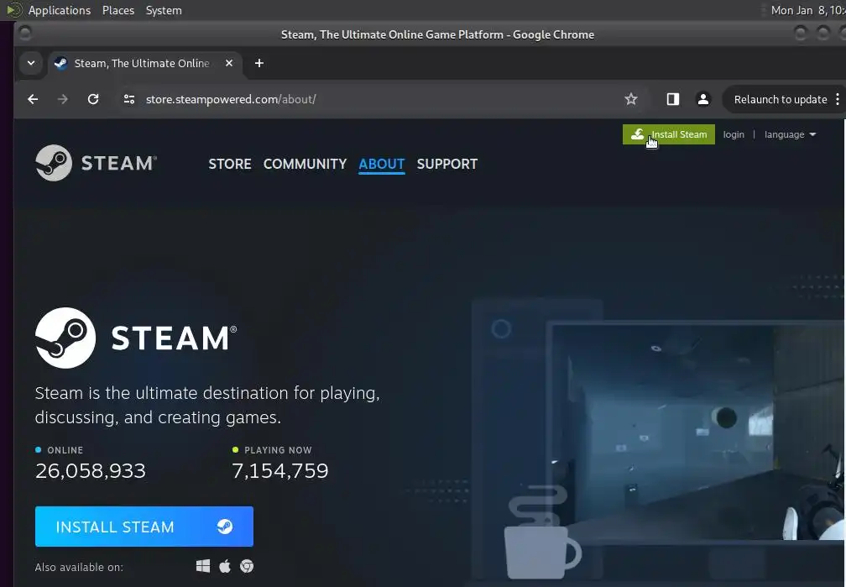
Task: Select the Steam tab in Chrome
Action: [x=144, y=63]
